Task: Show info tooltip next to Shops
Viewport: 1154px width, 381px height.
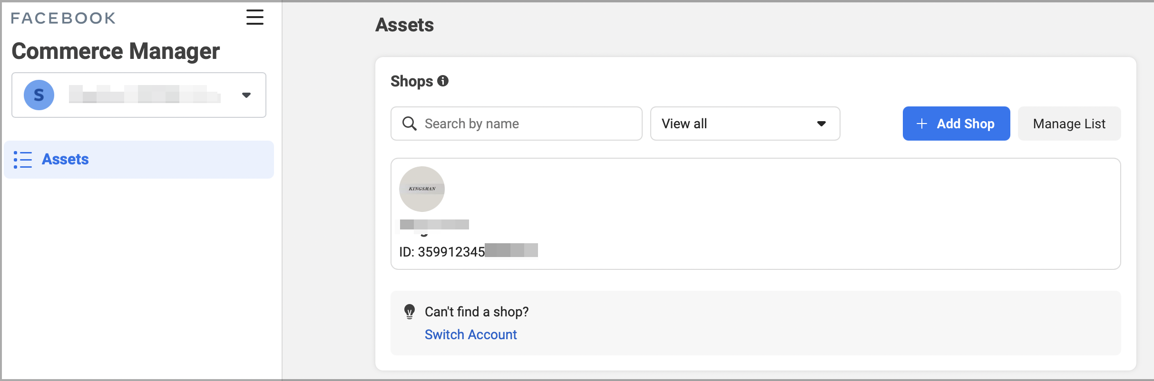Action: [x=443, y=81]
